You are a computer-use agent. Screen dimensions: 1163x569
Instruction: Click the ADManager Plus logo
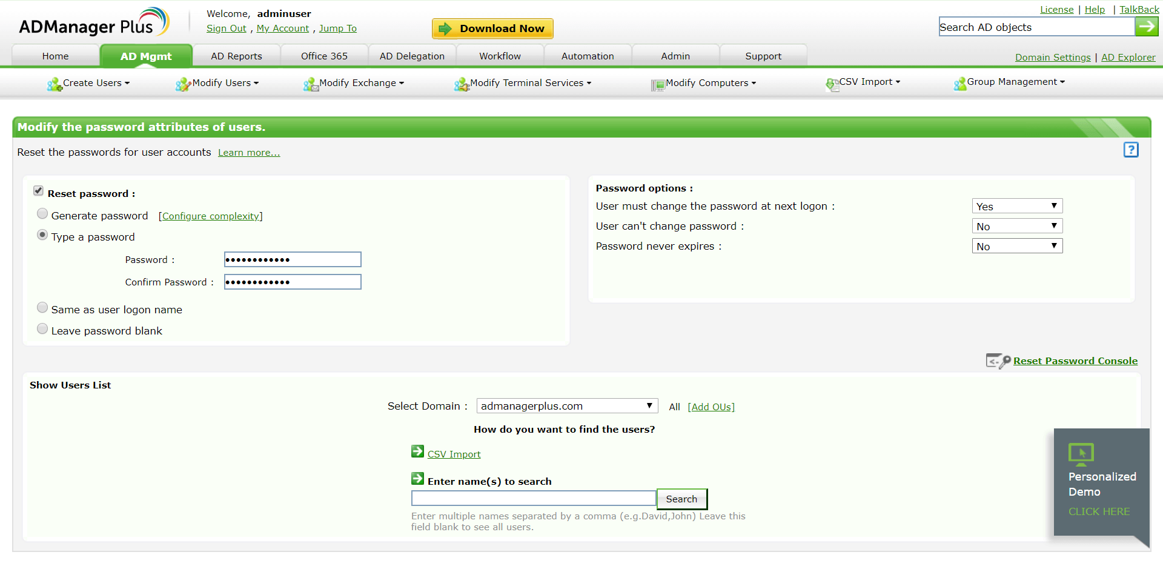click(x=94, y=22)
